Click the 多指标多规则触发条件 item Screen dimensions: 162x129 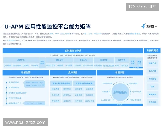(x=18, y=93)
